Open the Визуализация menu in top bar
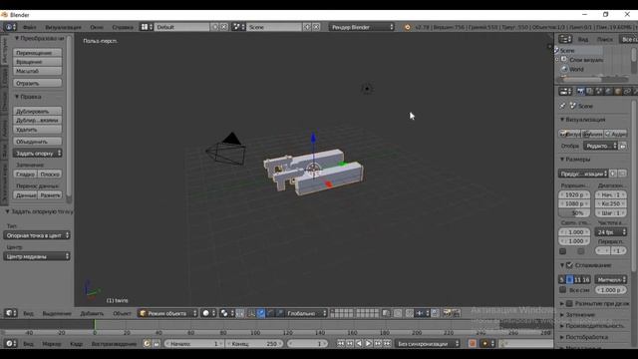 (63, 27)
